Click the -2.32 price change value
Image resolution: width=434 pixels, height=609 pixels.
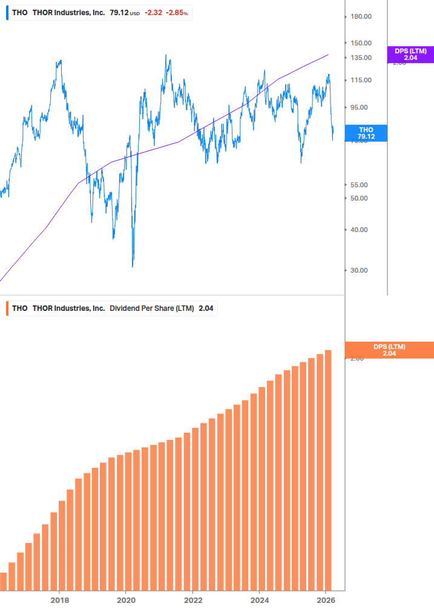154,13
